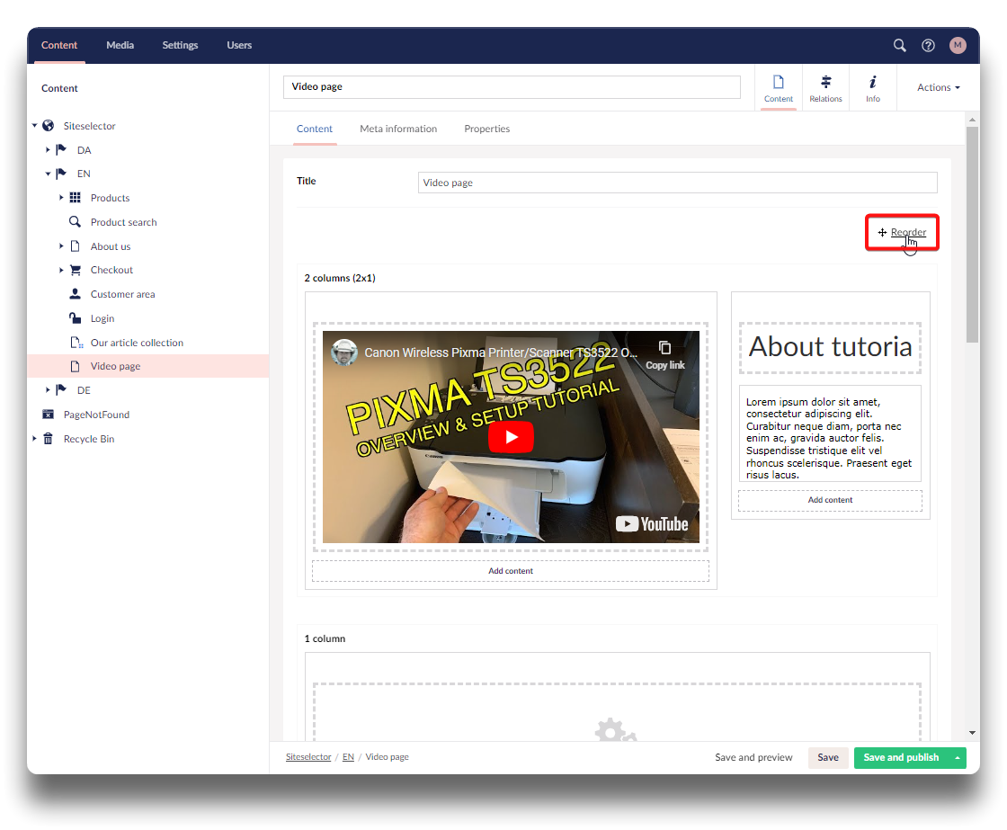Click the Checkout shopping cart icon
Image resolution: width=1007 pixels, height=830 pixels.
76,270
